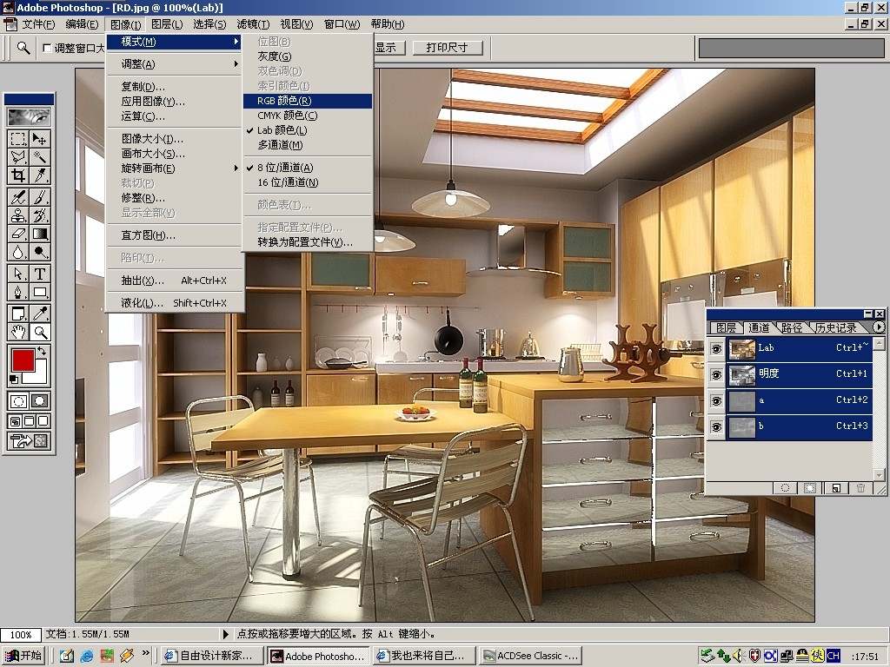Open 图像大小 dialog
This screenshot has height=667, width=890.
[x=175, y=139]
